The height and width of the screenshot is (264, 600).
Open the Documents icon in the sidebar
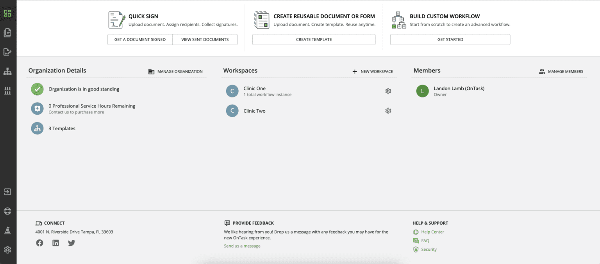(7, 32)
